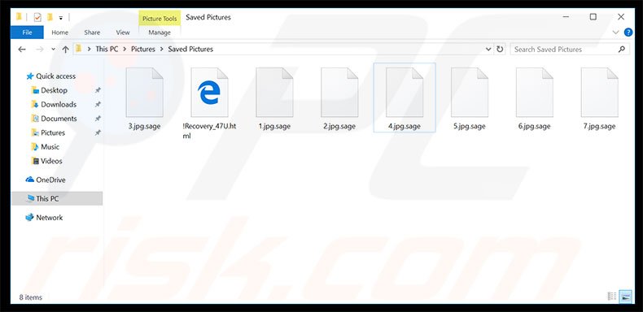Switch to the Share ribbon tab
The image size is (643, 312).
92,32
